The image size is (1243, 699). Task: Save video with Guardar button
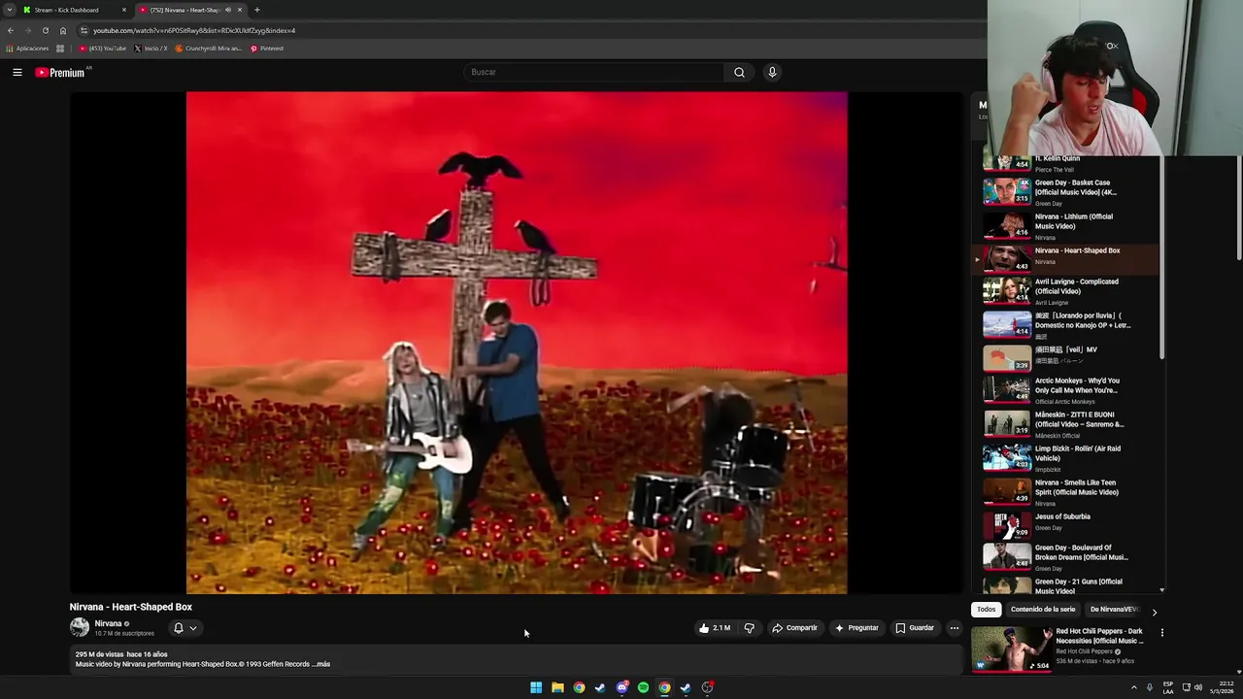coord(915,628)
